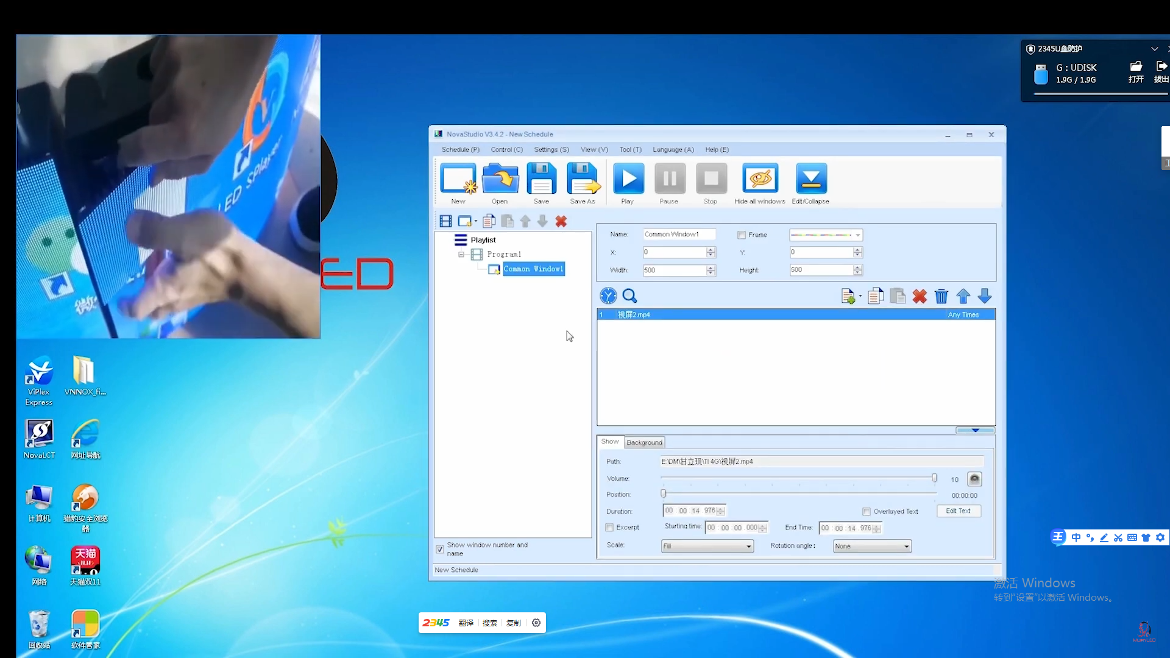Open the Schedule (P) menu
Image resolution: width=1170 pixels, height=658 pixels.
click(x=460, y=150)
